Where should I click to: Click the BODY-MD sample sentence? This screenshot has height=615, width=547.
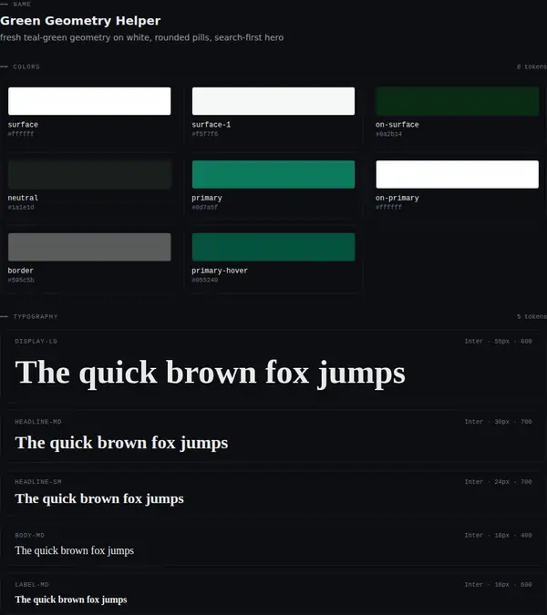(74, 550)
